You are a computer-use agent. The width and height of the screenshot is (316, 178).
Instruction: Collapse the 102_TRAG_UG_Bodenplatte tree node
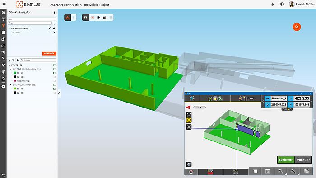point(11,69)
